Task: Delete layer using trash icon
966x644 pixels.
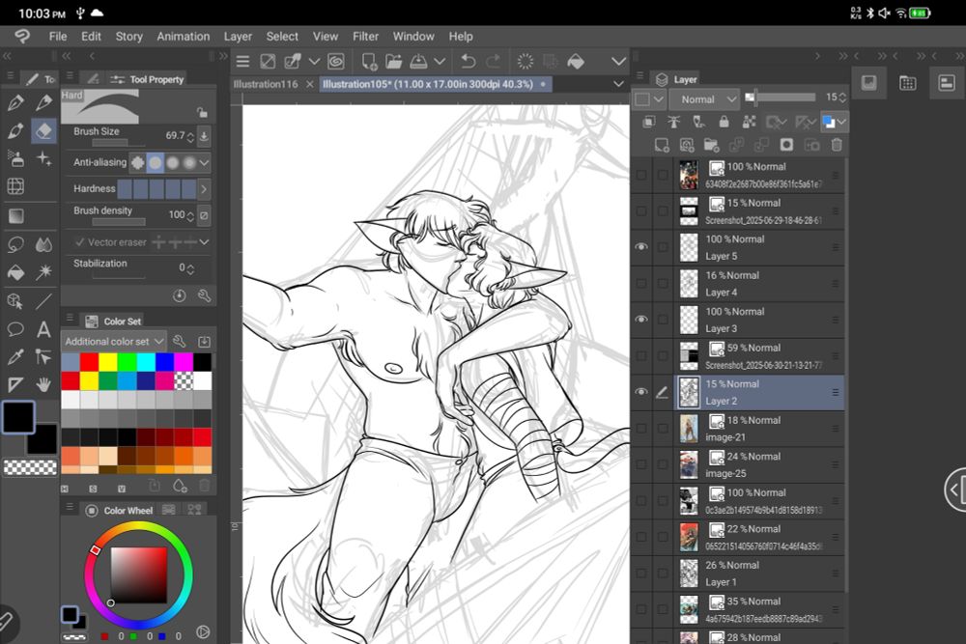Action: click(x=837, y=145)
